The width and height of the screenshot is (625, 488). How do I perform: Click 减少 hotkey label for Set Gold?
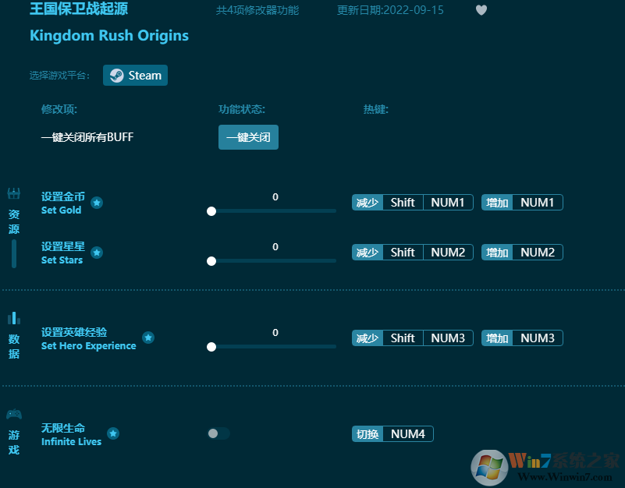[x=368, y=203]
